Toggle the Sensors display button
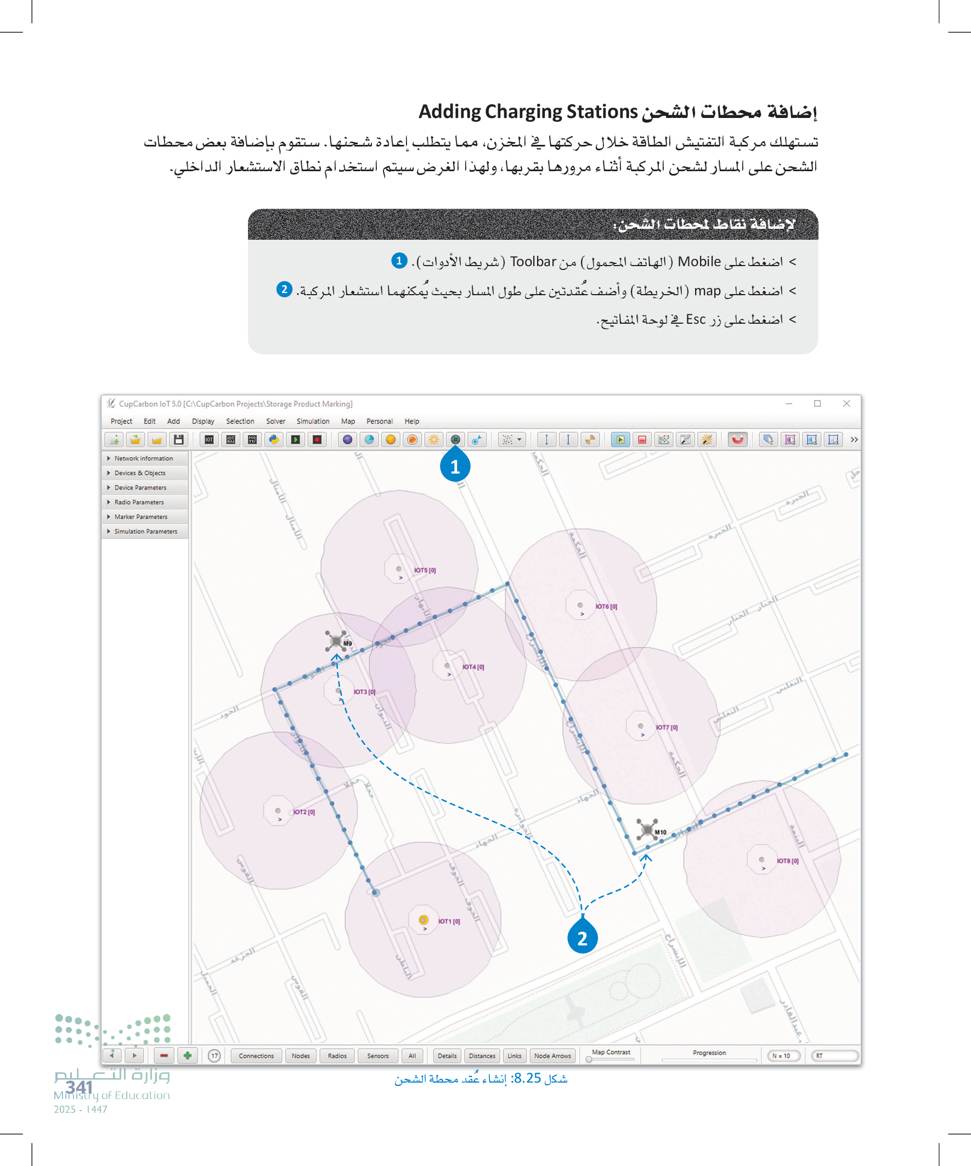 pos(377,1056)
